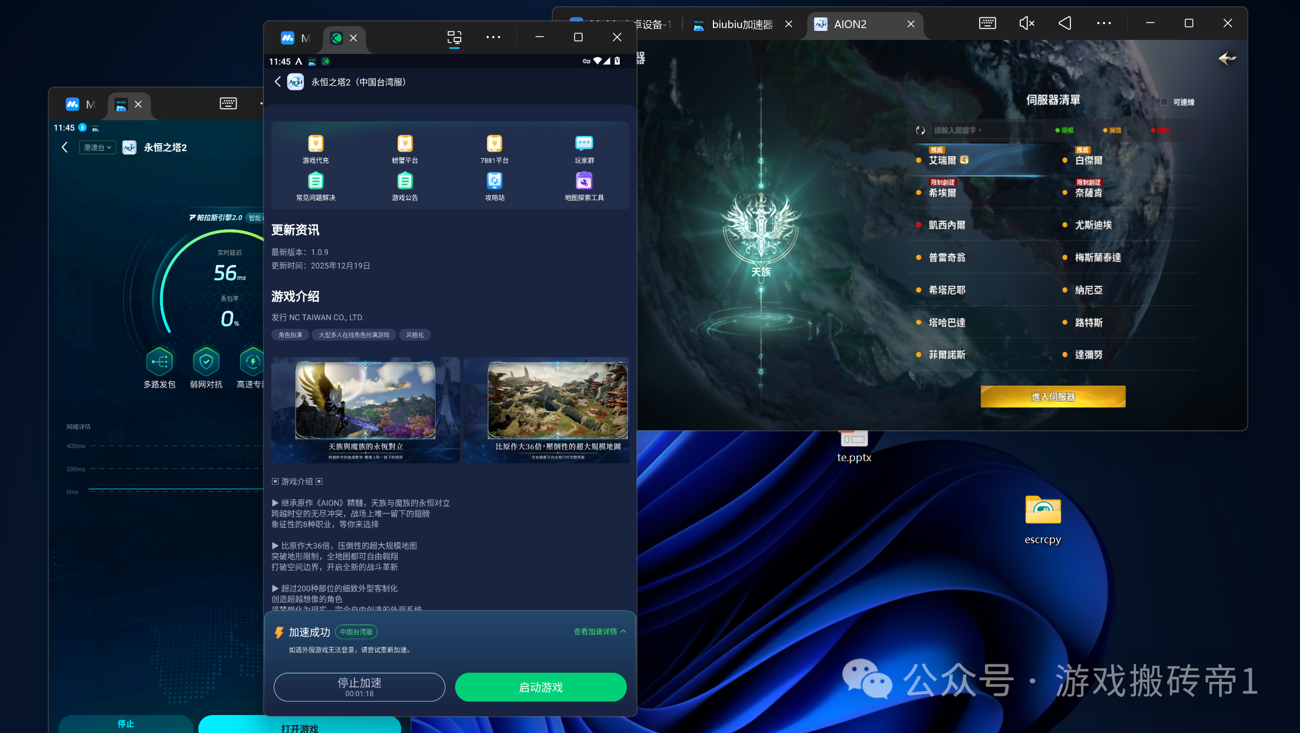Open the 玩家群 chat icon
1300x733 pixels.
click(x=584, y=144)
